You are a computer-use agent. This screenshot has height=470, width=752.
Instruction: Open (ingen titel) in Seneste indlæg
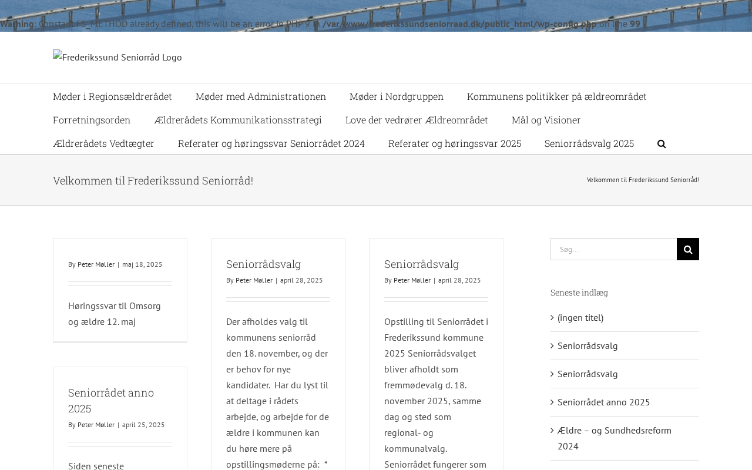pyautogui.click(x=580, y=317)
